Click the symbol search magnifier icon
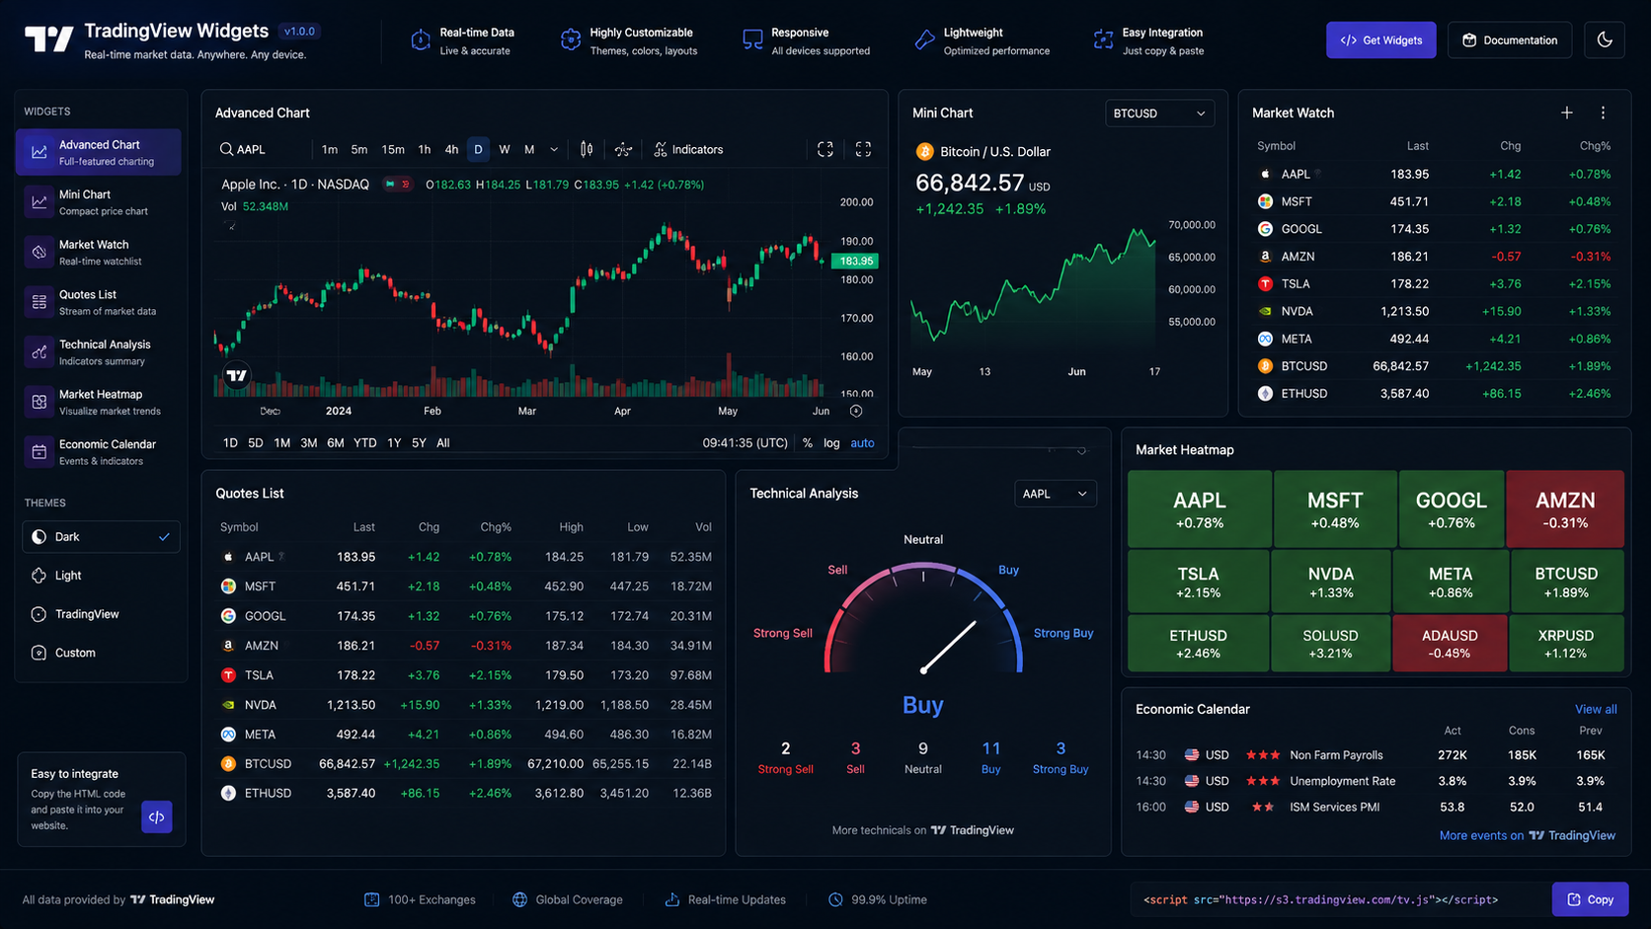Image resolution: width=1651 pixels, height=929 pixels. (226, 149)
